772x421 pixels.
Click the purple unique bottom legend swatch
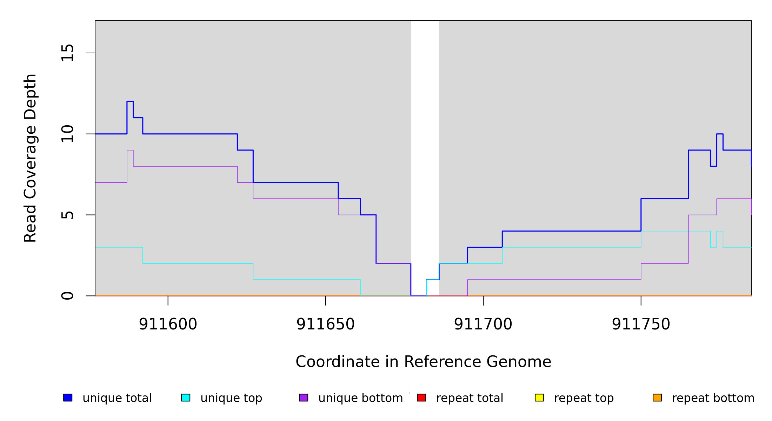pyautogui.click(x=304, y=397)
